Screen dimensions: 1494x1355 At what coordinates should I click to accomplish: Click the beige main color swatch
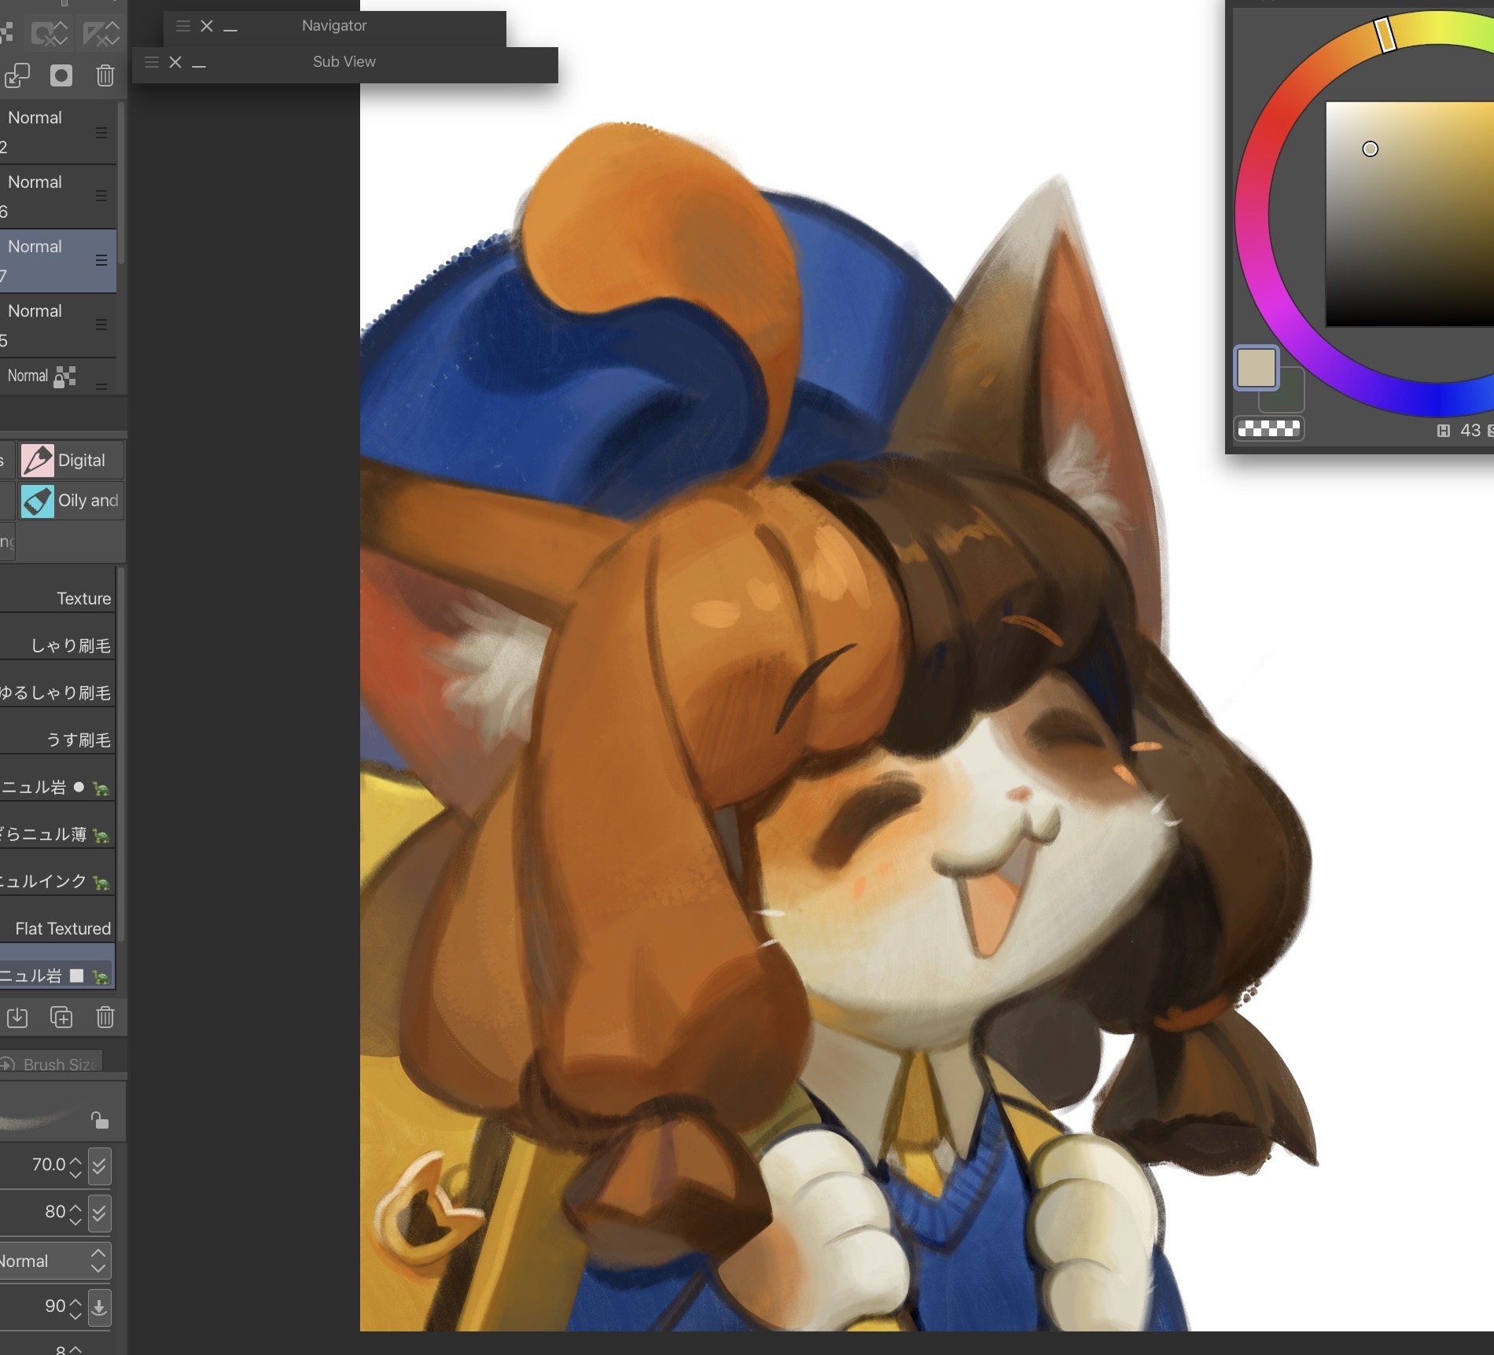(x=1256, y=368)
